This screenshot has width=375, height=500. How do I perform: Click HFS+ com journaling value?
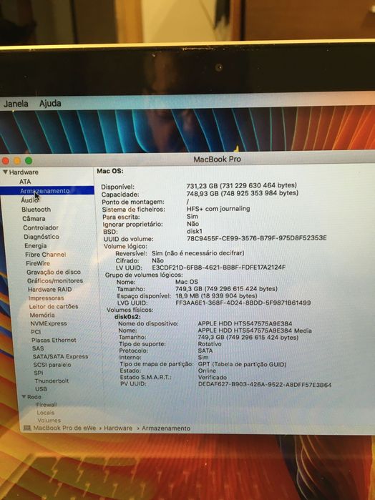tap(218, 209)
